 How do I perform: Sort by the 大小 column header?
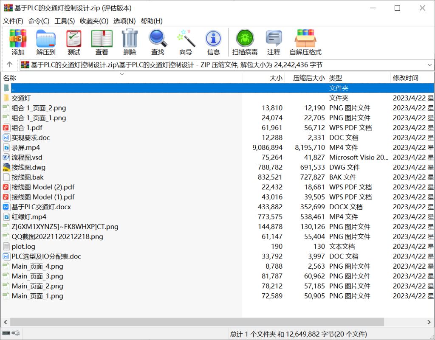(276, 78)
